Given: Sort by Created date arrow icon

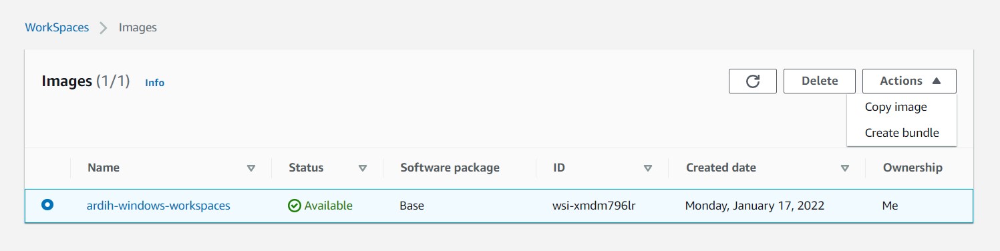Looking at the screenshot, I should 845,168.
